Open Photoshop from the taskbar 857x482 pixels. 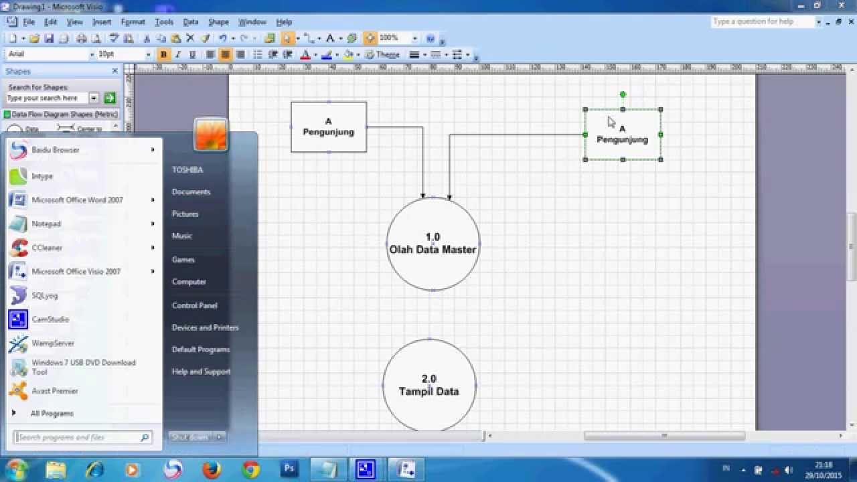click(x=290, y=469)
